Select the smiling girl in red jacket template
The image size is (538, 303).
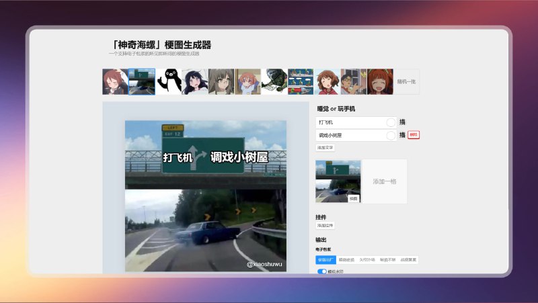(327, 81)
